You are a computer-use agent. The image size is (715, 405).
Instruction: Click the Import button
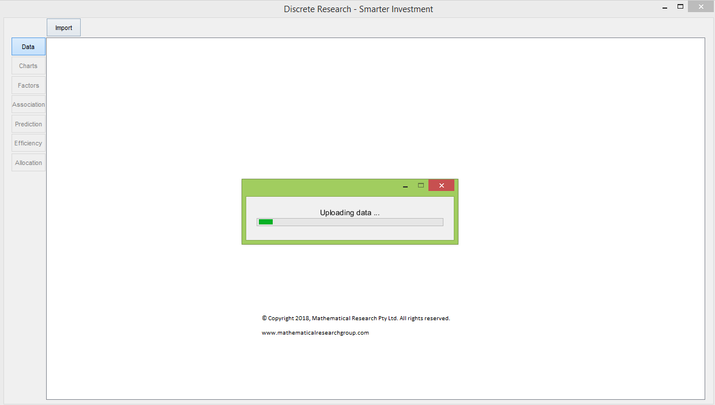click(x=63, y=28)
